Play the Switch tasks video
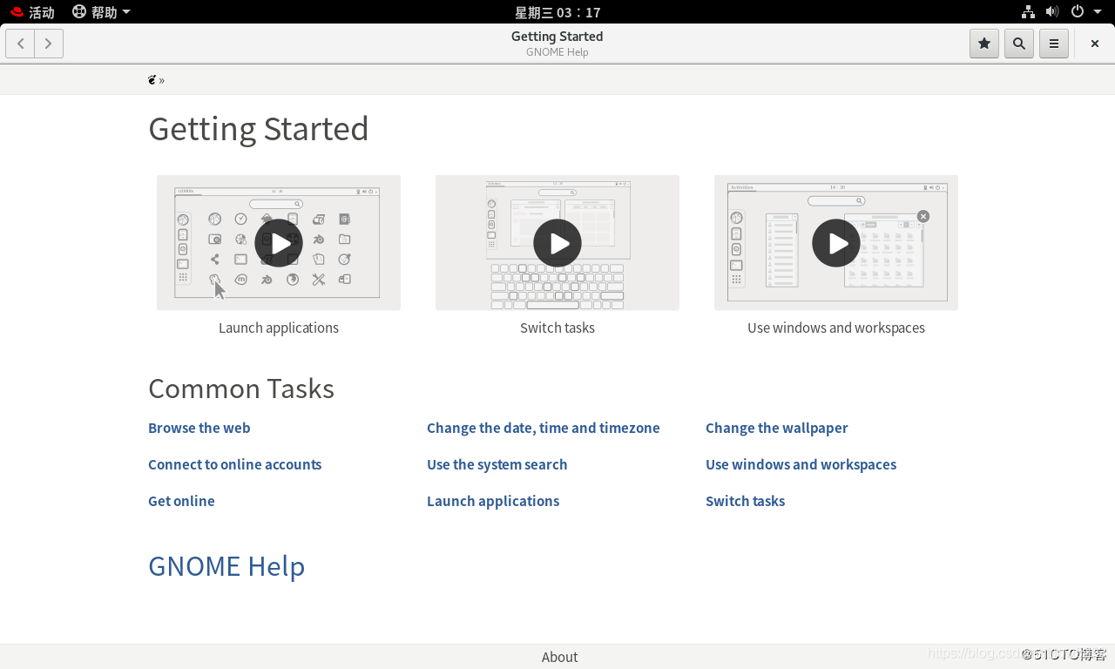Viewport: 1115px width, 669px height. (557, 243)
